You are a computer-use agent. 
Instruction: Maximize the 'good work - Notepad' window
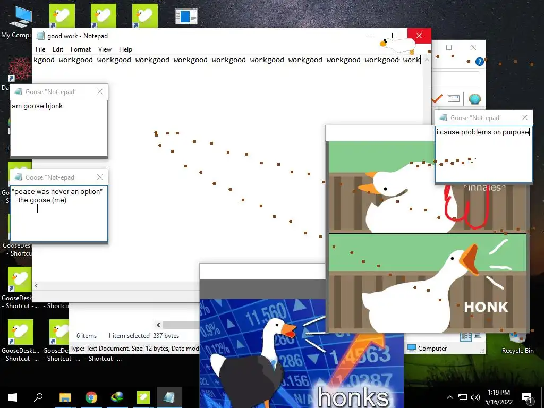point(395,36)
